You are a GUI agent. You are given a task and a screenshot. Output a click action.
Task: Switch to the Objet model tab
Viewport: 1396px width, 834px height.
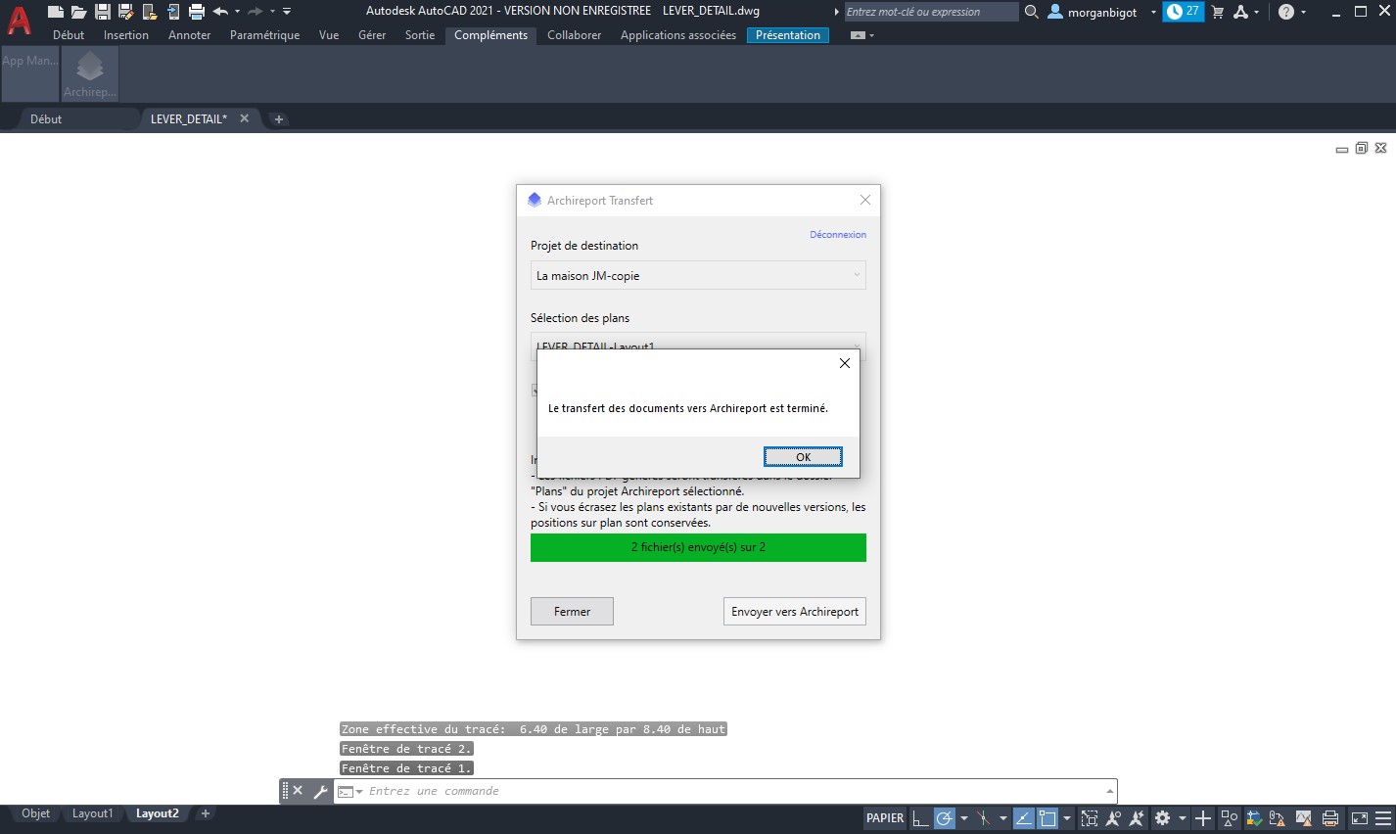(x=36, y=813)
